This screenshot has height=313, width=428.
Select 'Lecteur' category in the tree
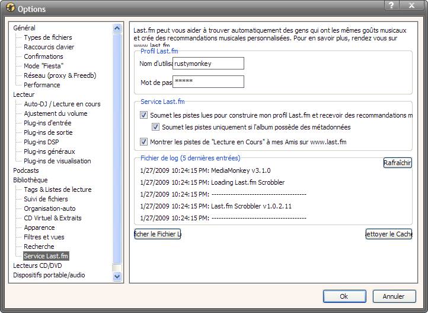click(x=24, y=94)
